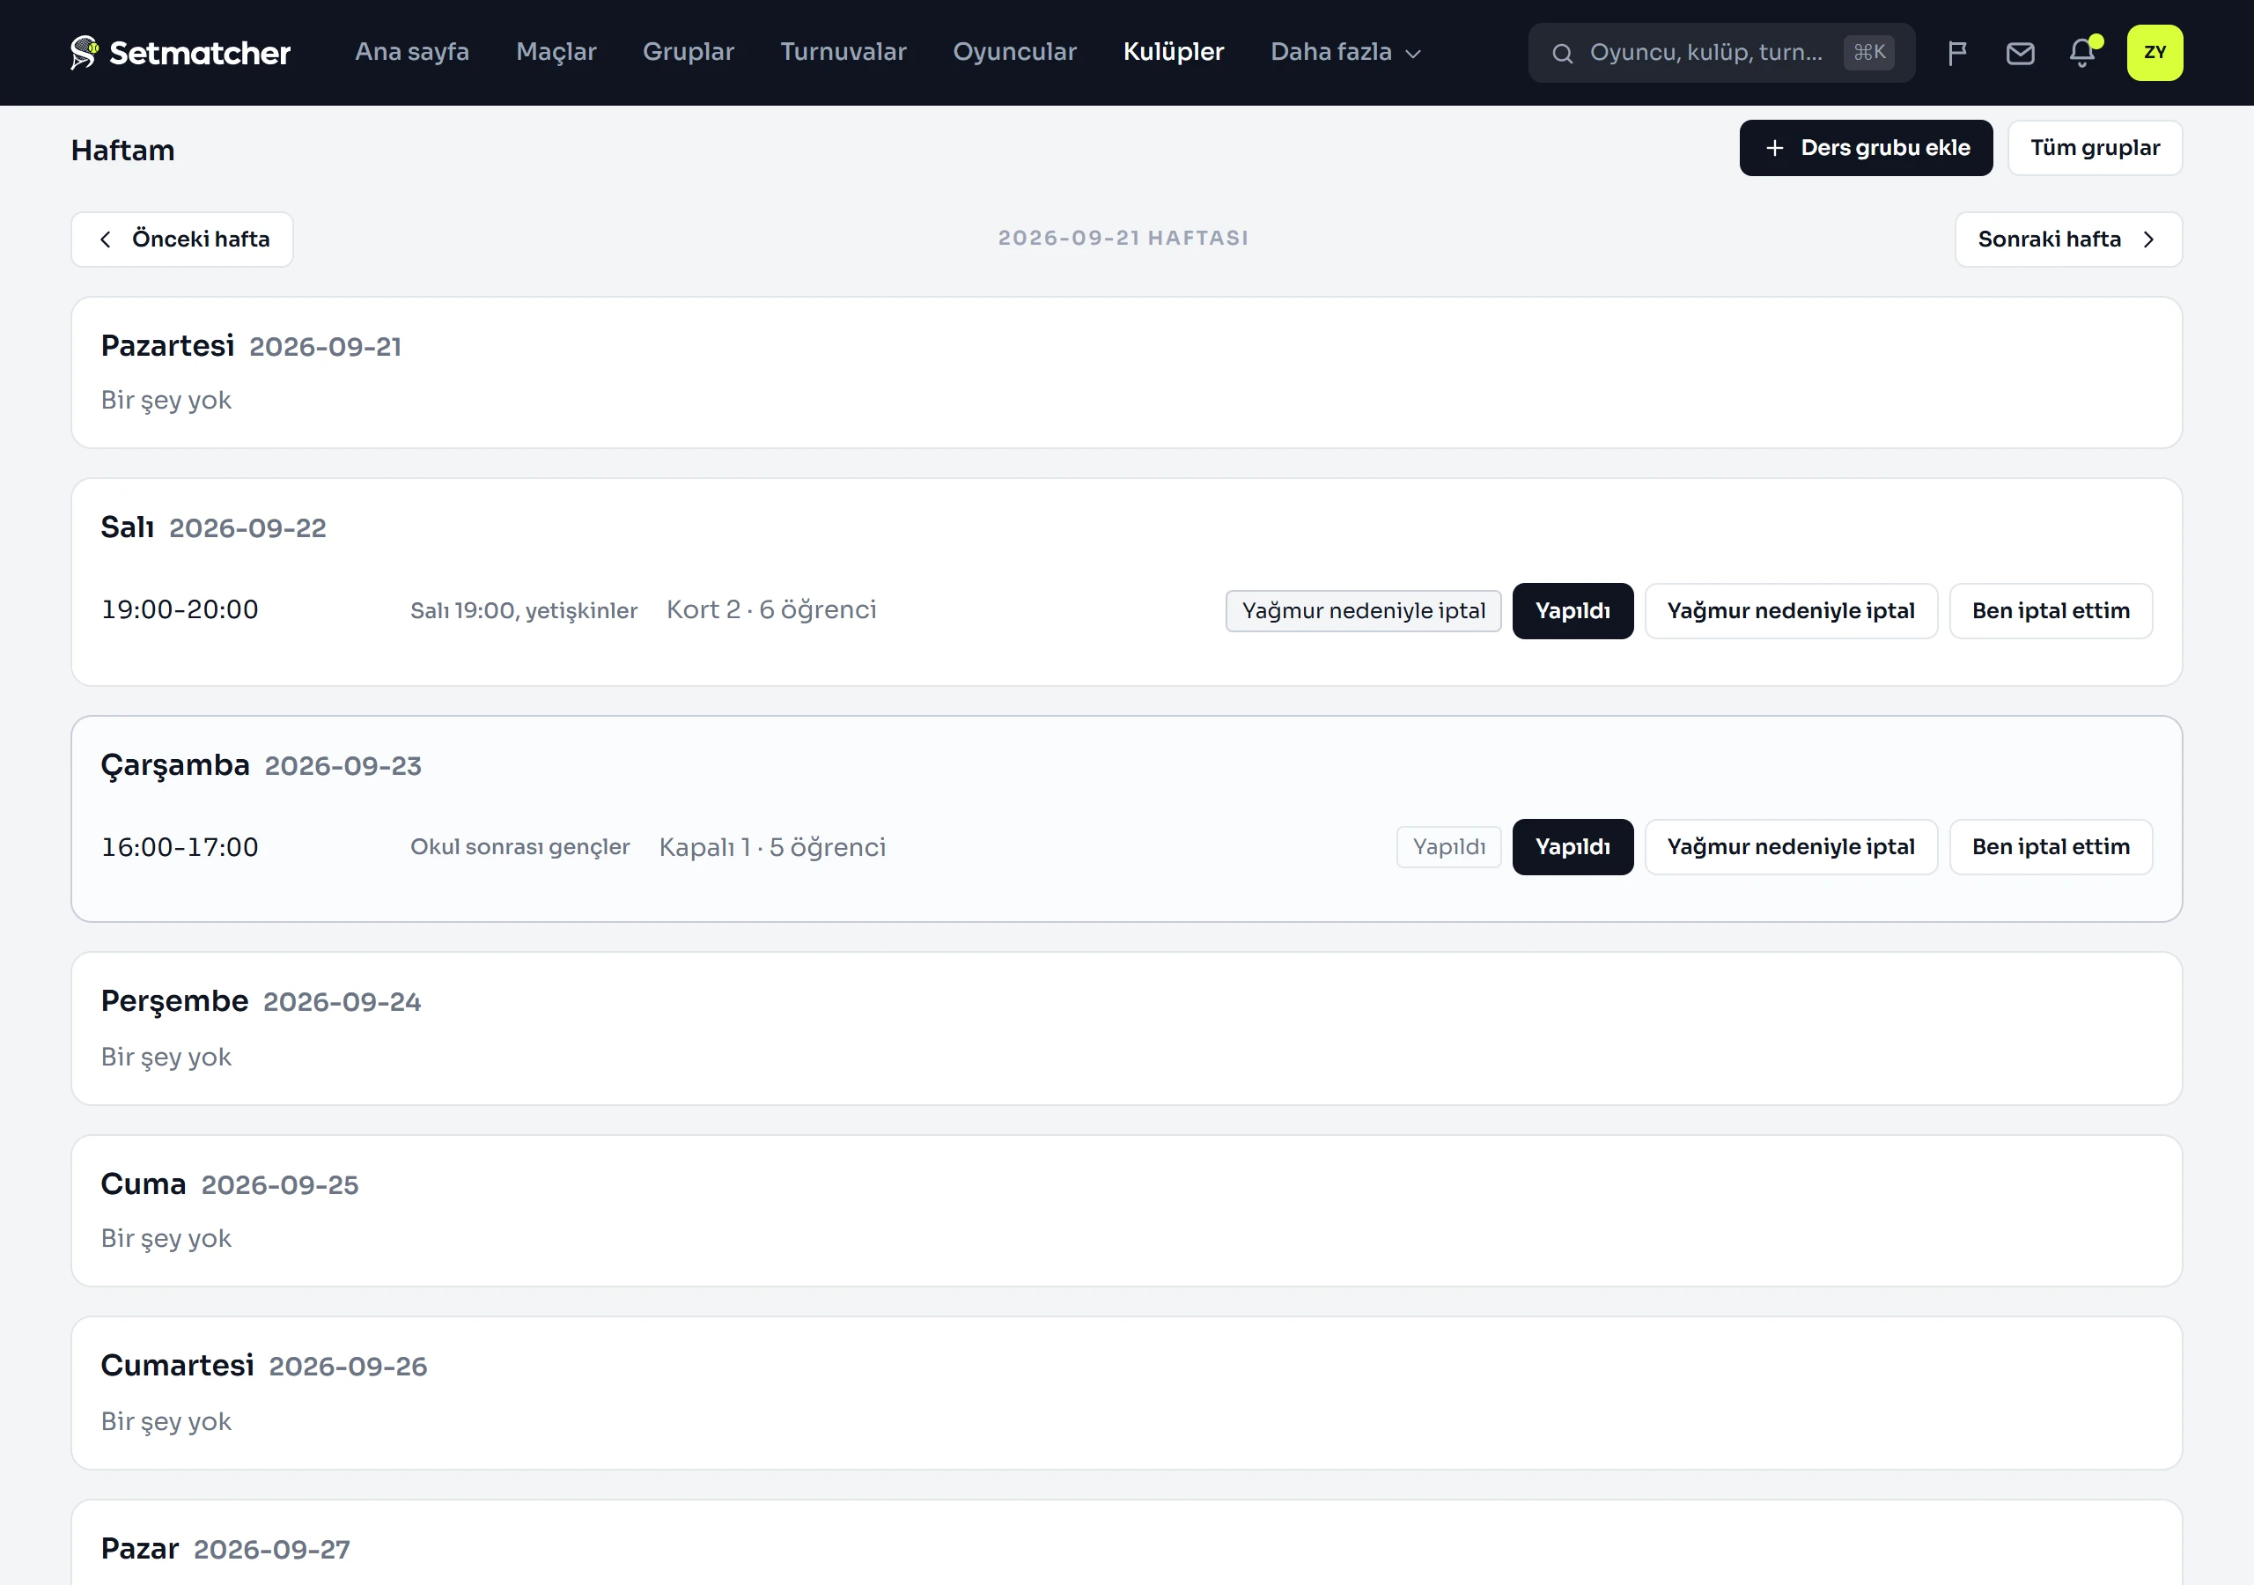
Task: Open the notifications bell
Action: pos(2082,53)
